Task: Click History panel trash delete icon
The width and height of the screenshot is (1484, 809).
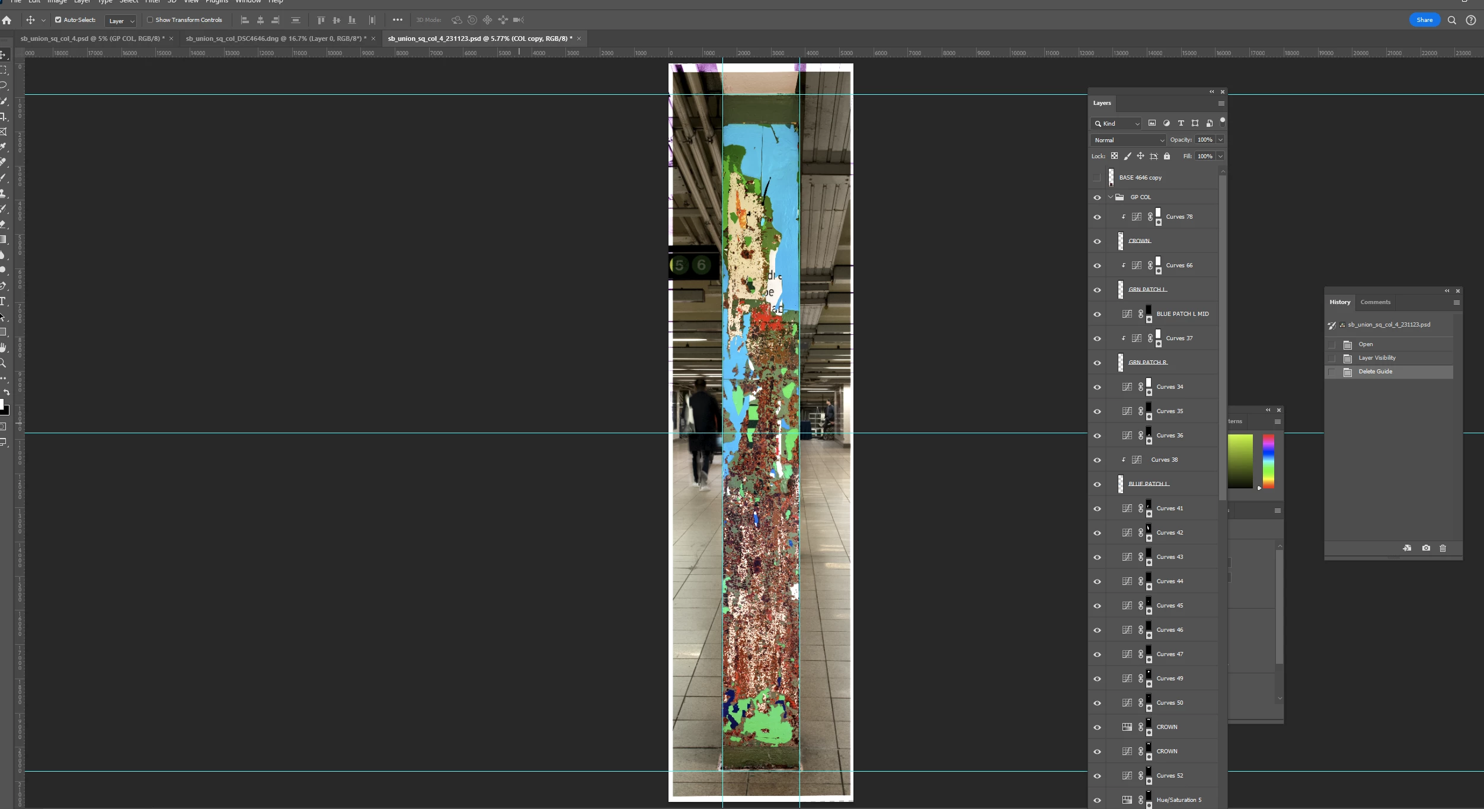Action: (x=1443, y=548)
